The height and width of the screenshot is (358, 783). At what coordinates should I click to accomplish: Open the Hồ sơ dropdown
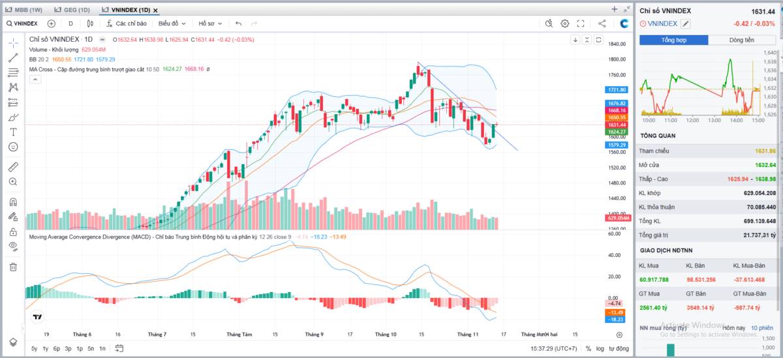click(210, 23)
